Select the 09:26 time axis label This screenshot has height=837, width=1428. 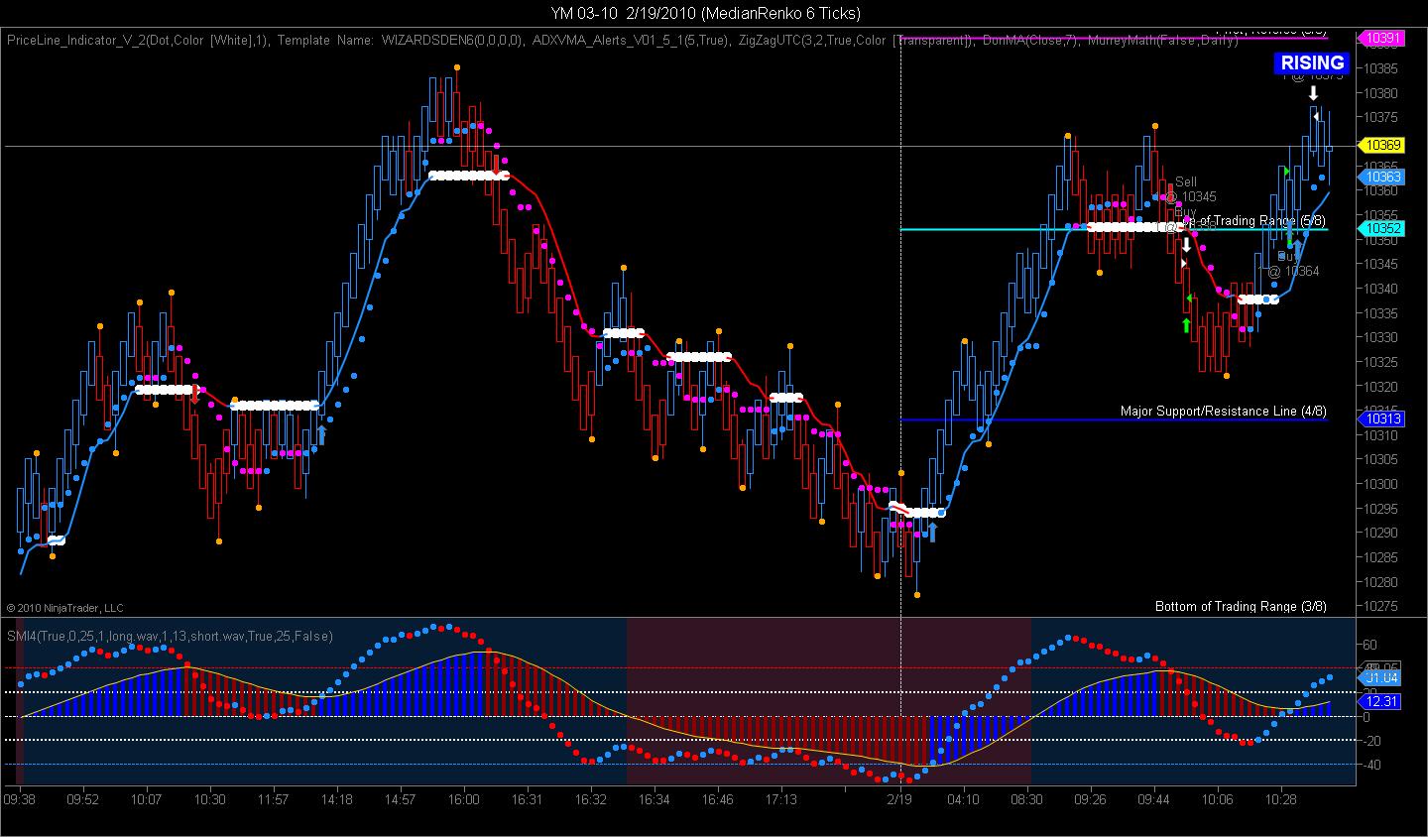coord(1090,799)
